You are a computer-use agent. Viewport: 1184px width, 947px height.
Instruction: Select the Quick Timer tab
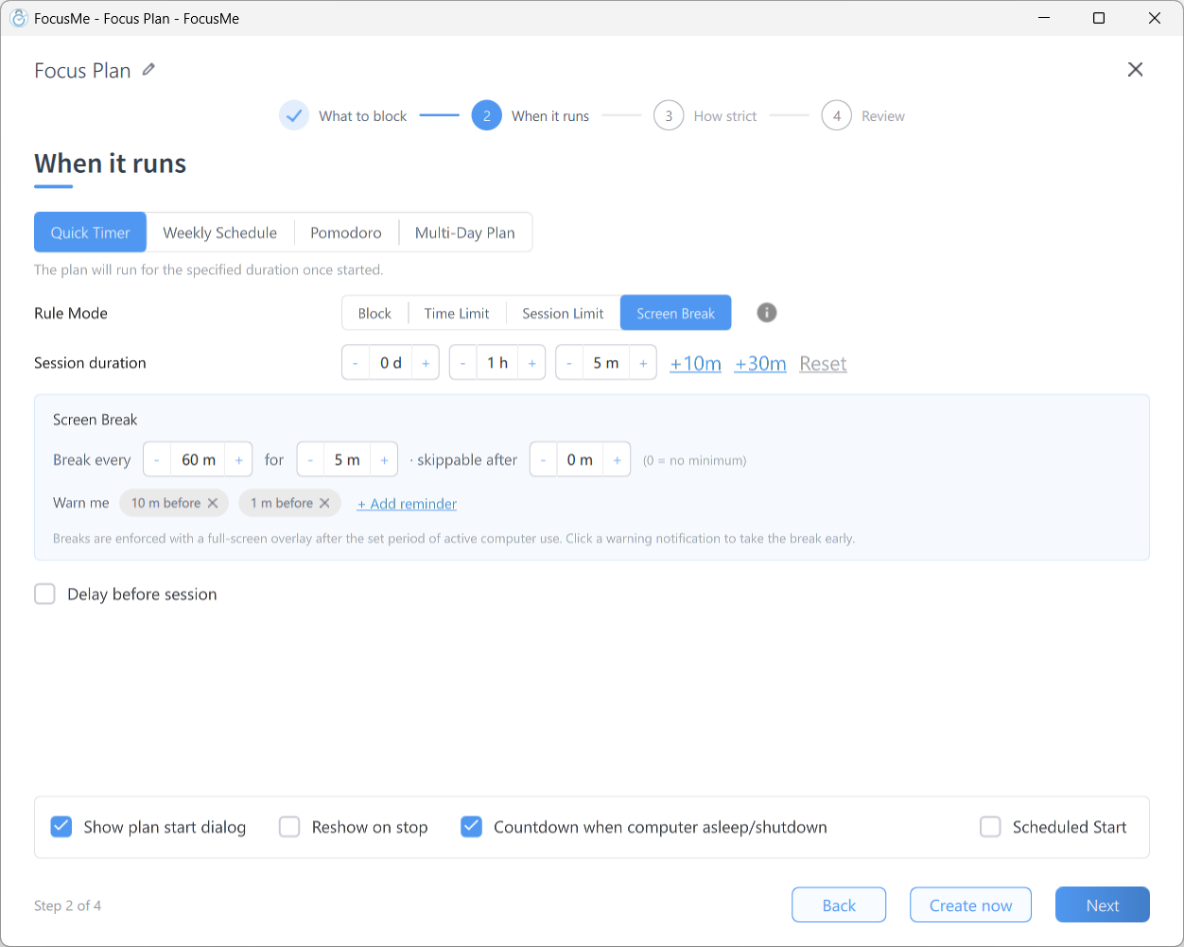(90, 232)
